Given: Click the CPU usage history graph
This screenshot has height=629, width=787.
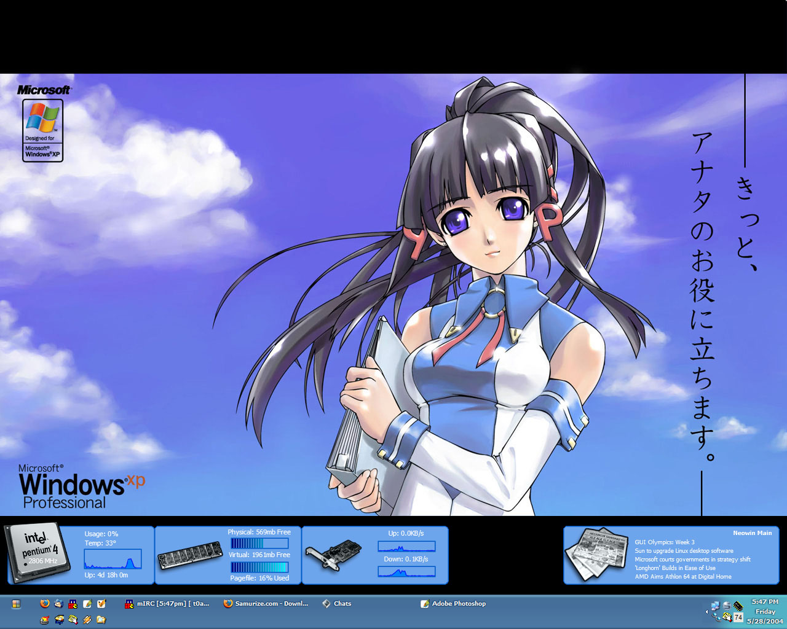Looking at the screenshot, I should [x=113, y=559].
